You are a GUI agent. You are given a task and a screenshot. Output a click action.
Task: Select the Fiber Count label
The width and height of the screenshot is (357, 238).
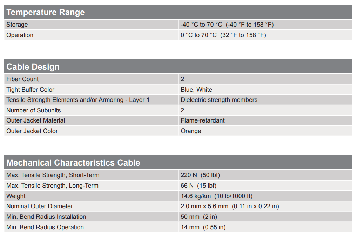point(22,79)
